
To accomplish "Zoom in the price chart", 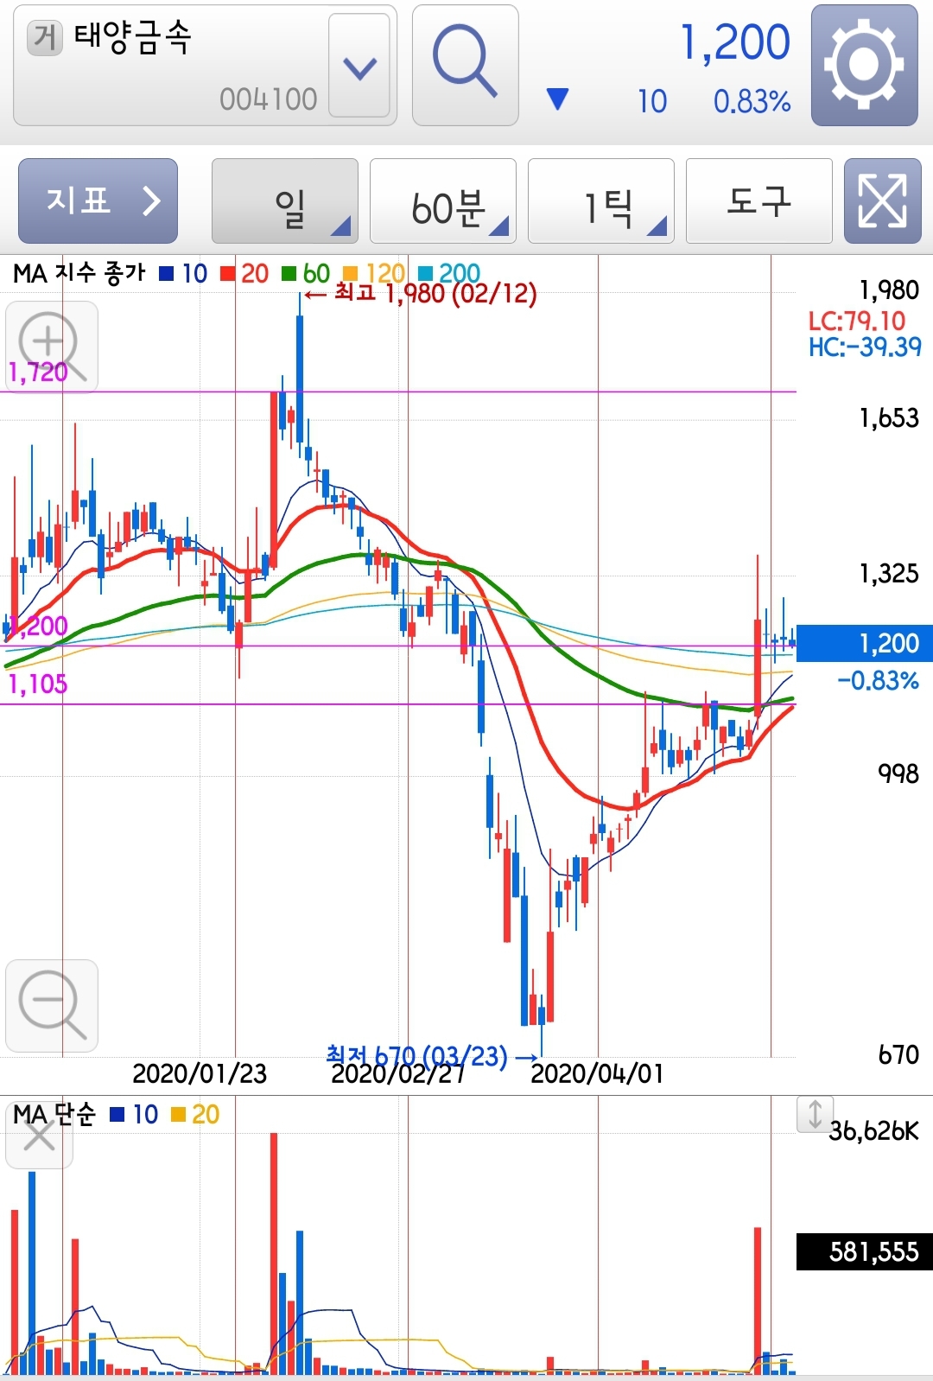I will click(x=52, y=347).
